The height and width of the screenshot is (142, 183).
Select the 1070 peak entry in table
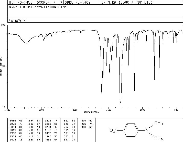click(51, 133)
